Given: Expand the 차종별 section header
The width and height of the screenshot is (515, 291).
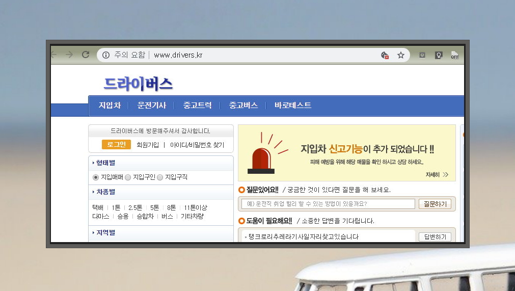Looking at the screenshot, I should [x=161, y=192].
